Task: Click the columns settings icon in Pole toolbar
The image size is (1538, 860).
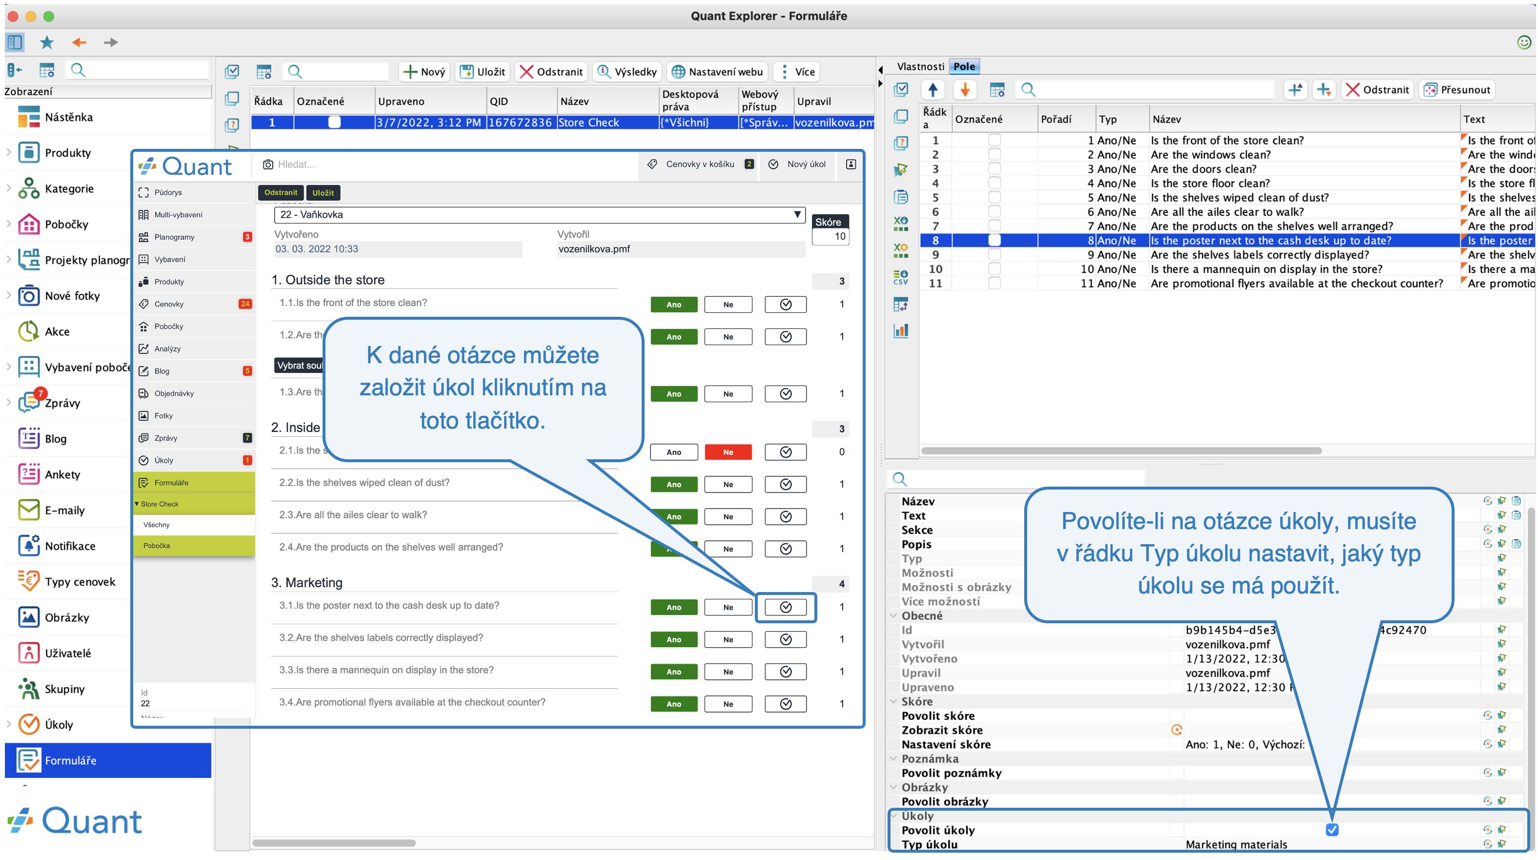Action: [996, 90]
